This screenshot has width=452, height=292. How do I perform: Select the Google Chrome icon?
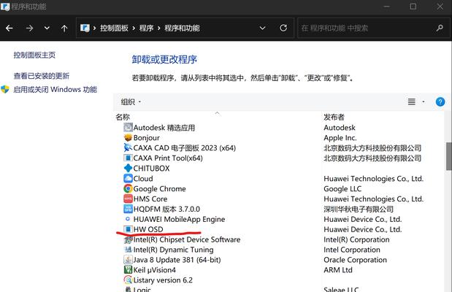pos(128,188)
